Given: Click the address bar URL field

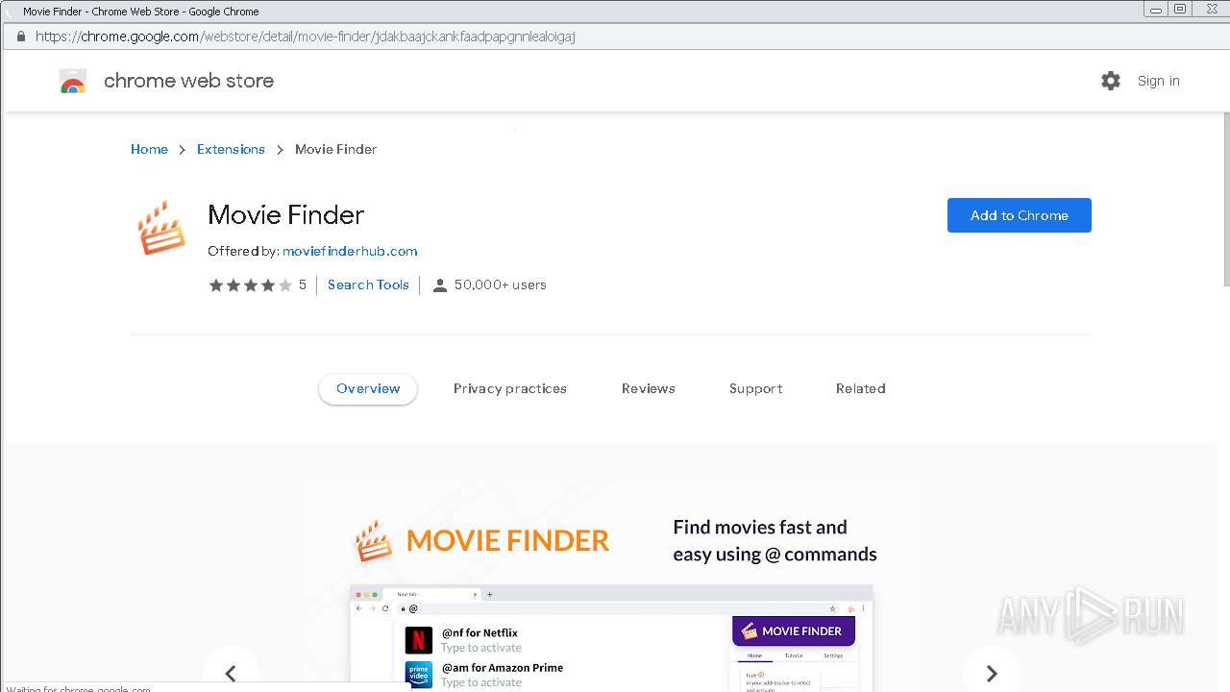Looking at the screenshot, I should [615, 37].
